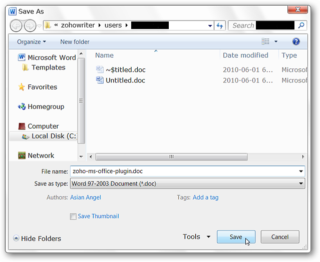
Task: Select Homegroup in the navigation pane
Action: pos(46,106)
